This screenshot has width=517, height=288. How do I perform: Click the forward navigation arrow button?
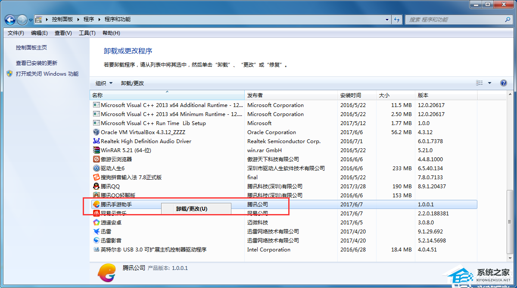click(22, 20)
